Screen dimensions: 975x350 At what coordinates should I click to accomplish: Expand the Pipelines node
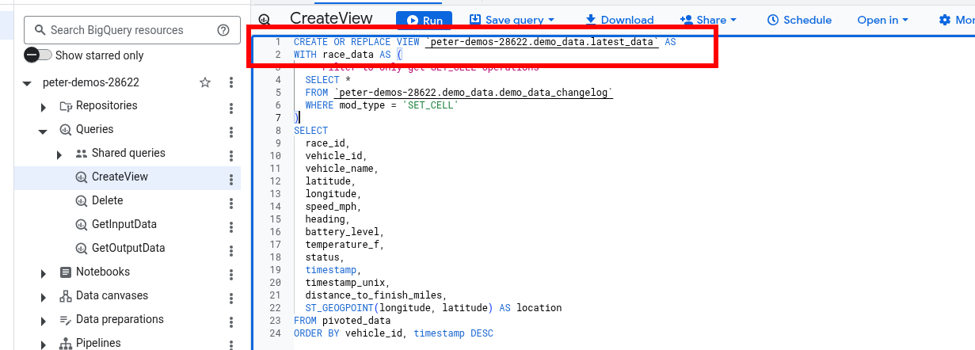pyautogui.click(x=44, y=344)
